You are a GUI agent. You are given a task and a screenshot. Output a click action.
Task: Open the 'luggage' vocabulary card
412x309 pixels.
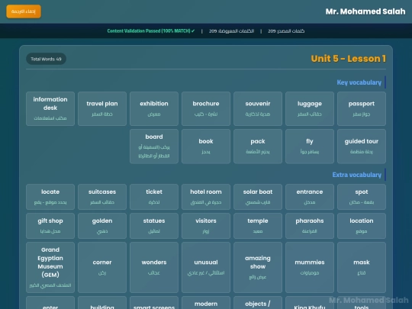click(x=310, y=108)
